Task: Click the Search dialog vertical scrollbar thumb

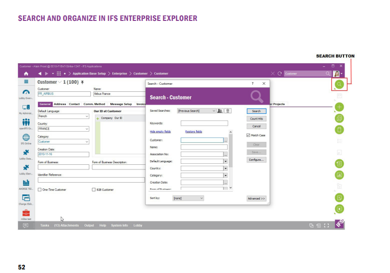Action: tap(231, 151)
